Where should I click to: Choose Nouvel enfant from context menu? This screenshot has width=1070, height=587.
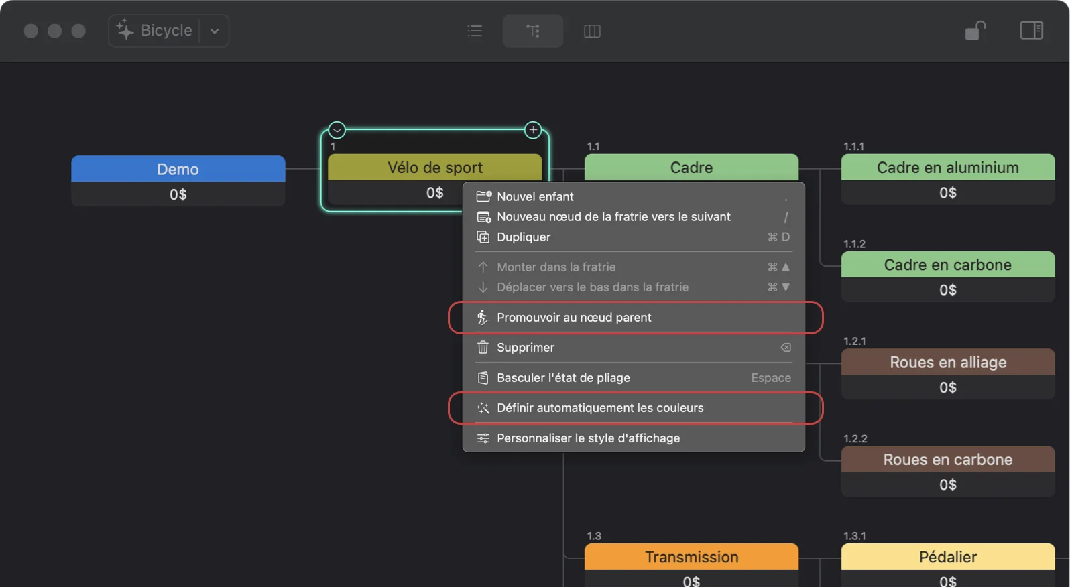pyautogui.click(x=535, y=197)
